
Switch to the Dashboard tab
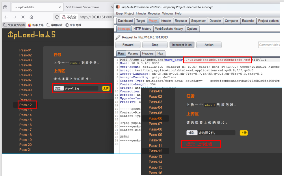click(x=125, y=21)
